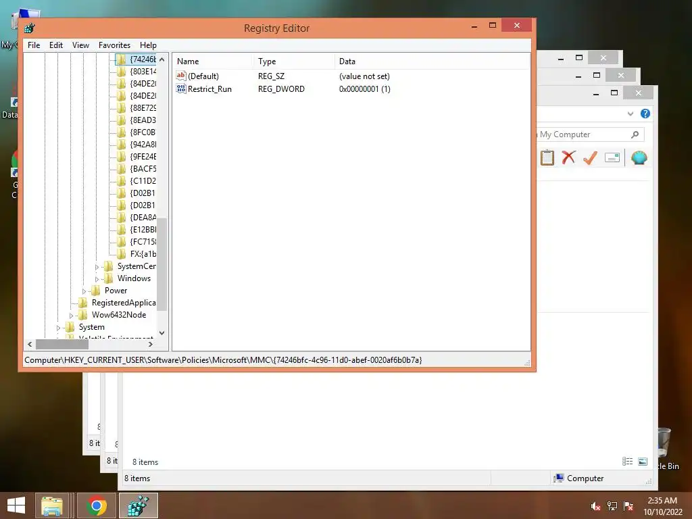
Task: Select the {8EAD3 registry key
Action: pyautogui.click(x=143, y=120)
